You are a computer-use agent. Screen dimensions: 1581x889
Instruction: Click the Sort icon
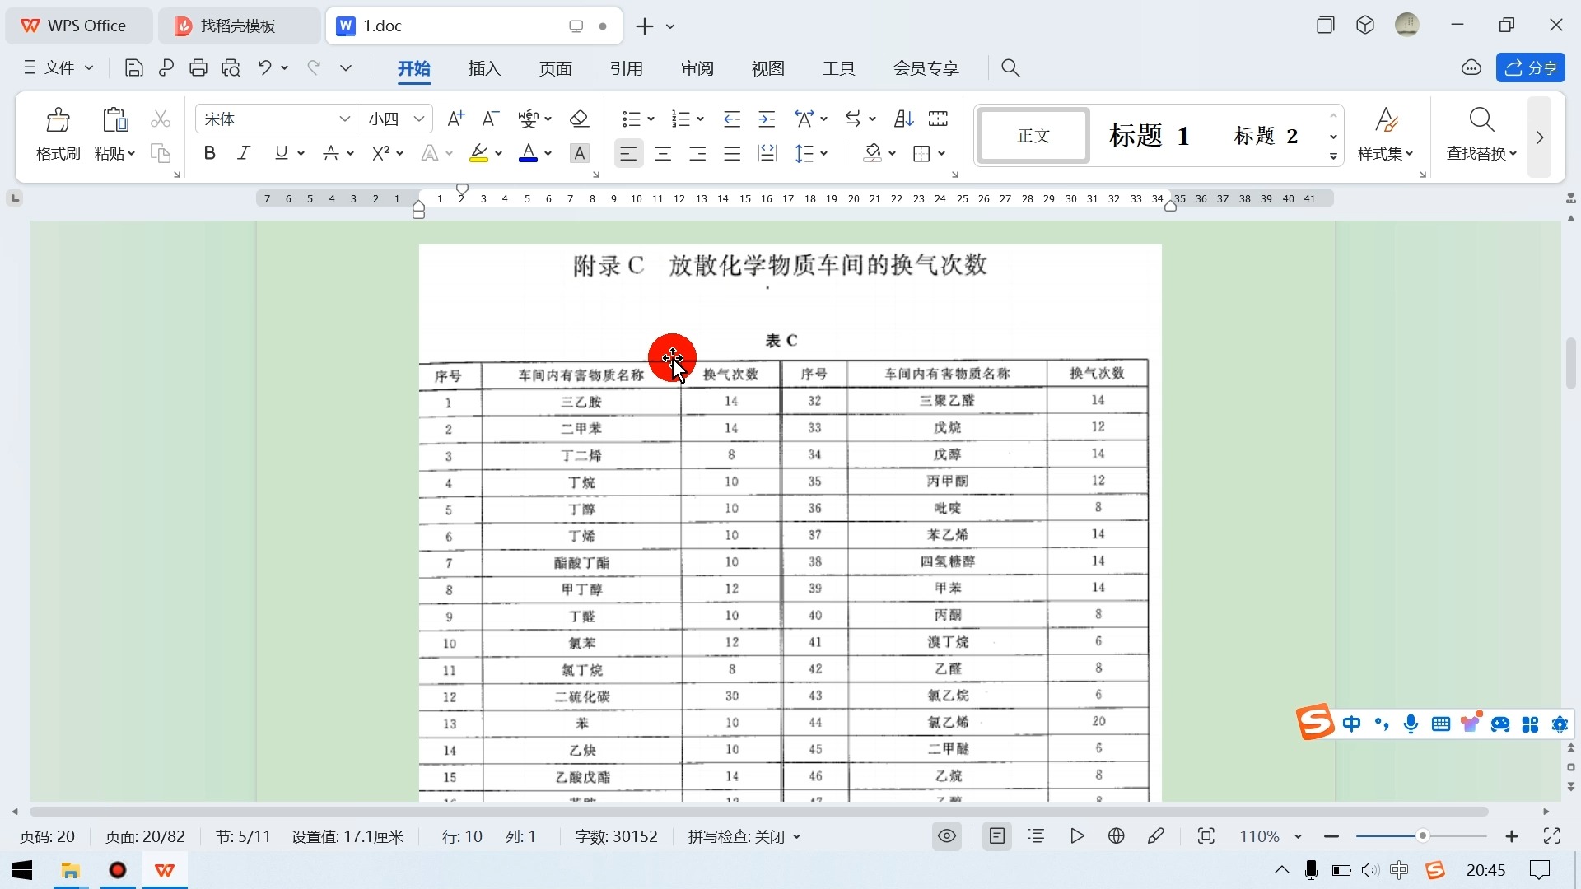[904, 119]
